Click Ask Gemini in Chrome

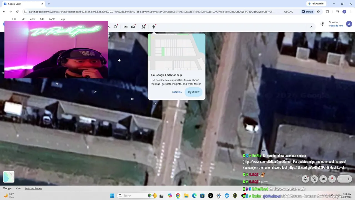[316, 4]
